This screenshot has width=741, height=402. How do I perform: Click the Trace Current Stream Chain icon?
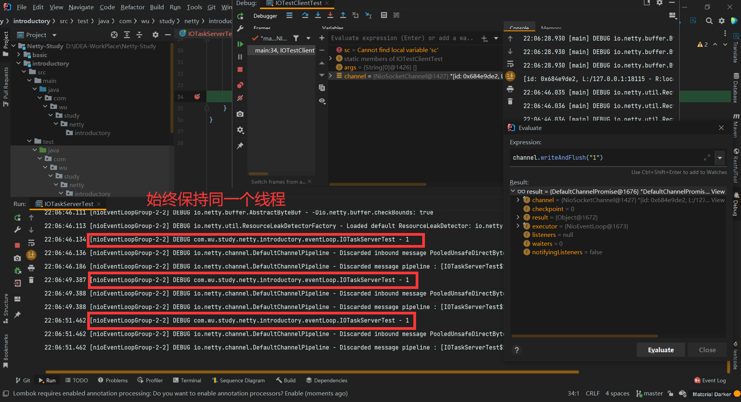point(396,15)
